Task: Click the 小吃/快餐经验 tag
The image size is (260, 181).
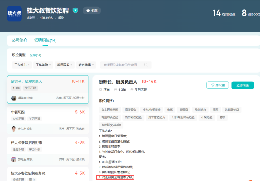Action: tap(151, 110)
